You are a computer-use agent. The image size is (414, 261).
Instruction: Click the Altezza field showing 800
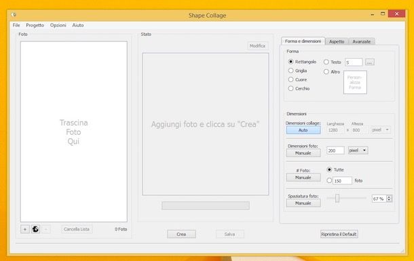(x=359, y=130)
